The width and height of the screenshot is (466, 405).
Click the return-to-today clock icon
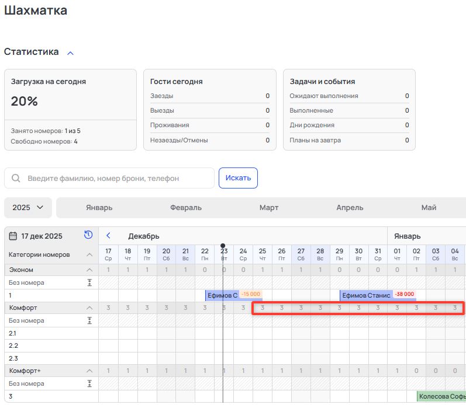(x=88, y=235)
